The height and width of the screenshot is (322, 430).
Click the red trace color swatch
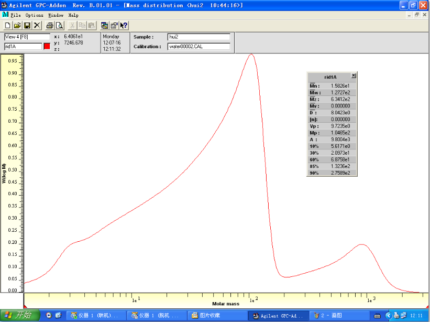click(47, 46)
